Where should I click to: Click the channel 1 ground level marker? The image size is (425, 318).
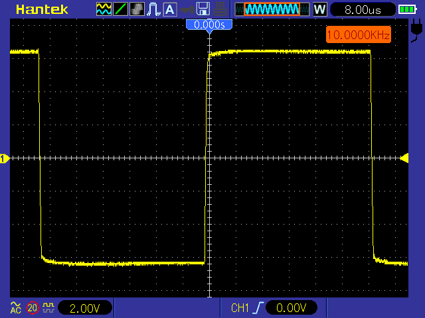coord(5,158)
